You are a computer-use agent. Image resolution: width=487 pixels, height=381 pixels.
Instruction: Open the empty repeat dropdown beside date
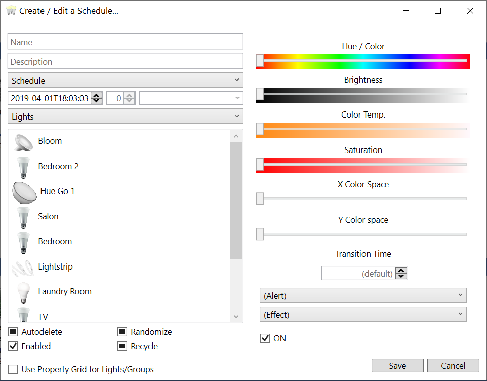pyautogui.click(x=191, y=98)
